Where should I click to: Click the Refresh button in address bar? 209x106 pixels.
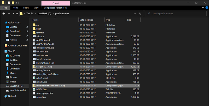[x=140, y=14]
